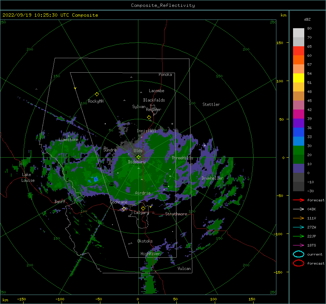Click the Blackfalds city label
The width and height of the screenshot is (326, 304).
point(154,100)
